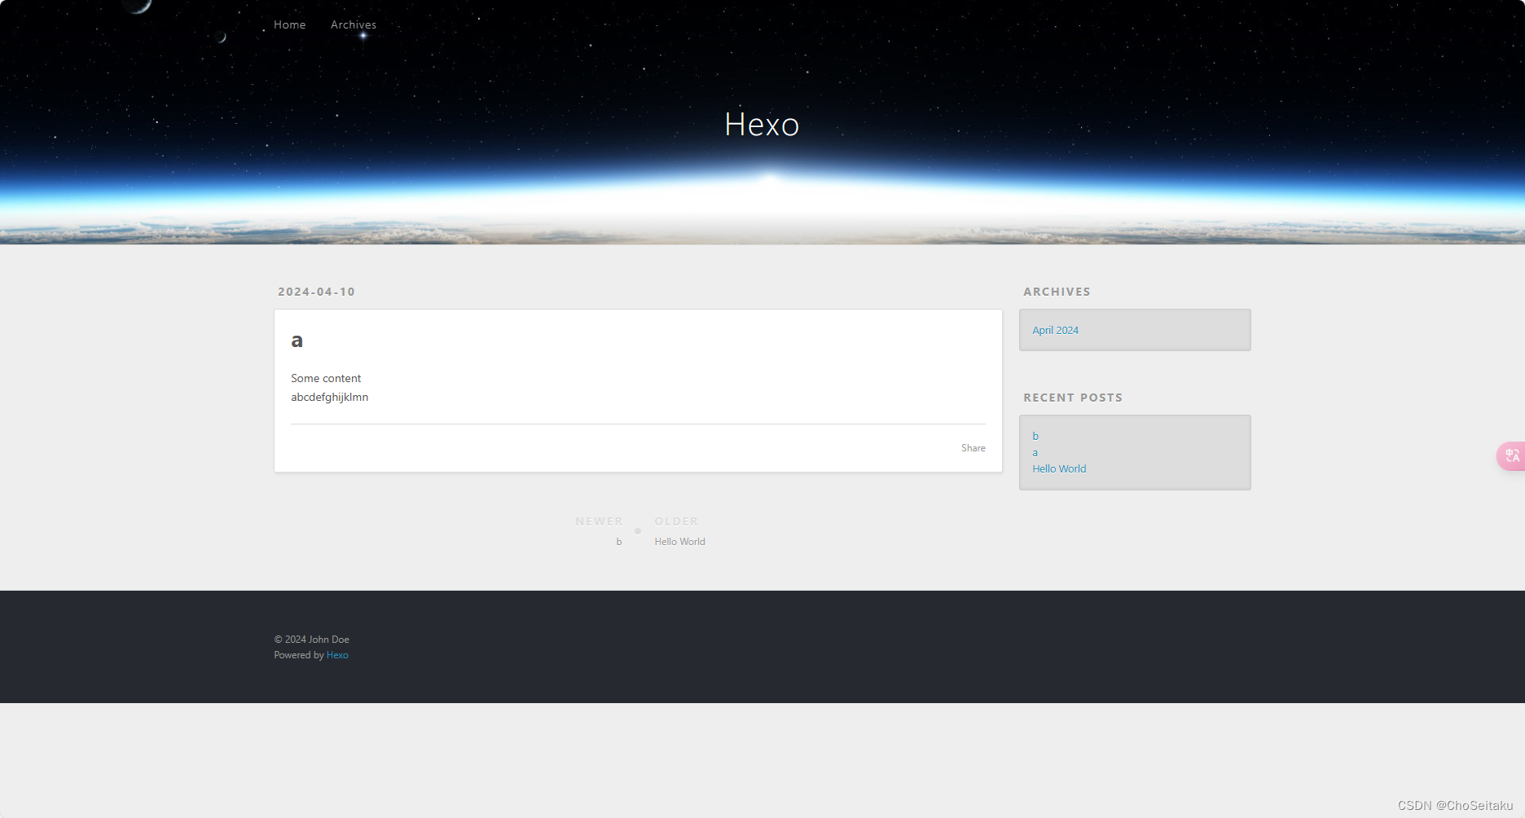Open the post titled "a"
Viewport: 1525px width, 818px height.
coord(297,341)
